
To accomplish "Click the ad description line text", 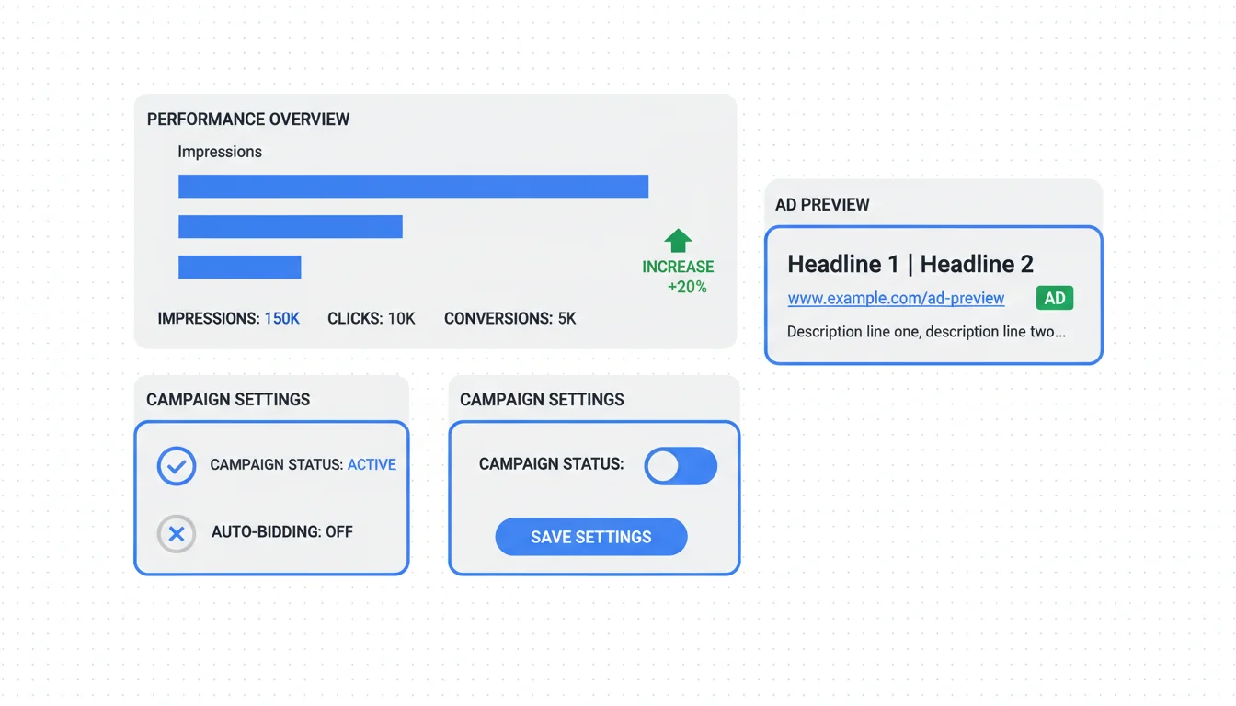I will coord(926,332).
